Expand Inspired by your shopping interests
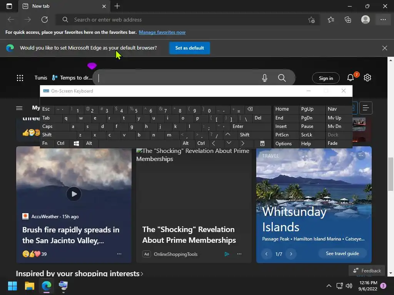This screenshot has height=295, width=394. click(x=79, y=273)
